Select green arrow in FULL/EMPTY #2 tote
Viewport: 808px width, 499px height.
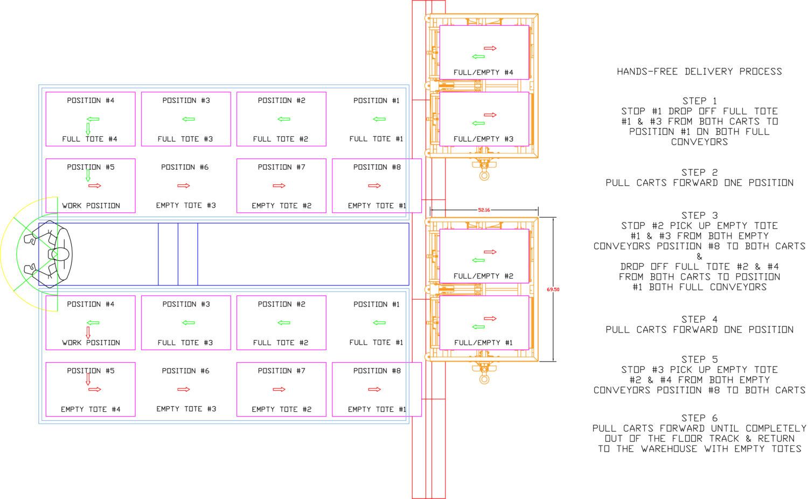[x=478, y=260]
